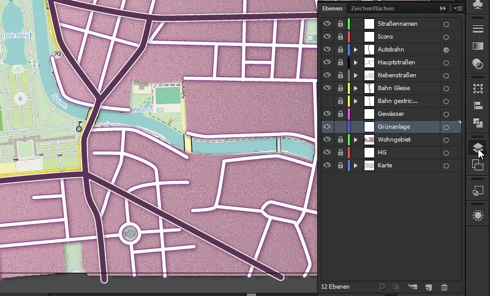The width and height of the screenshot is (490, 296).
Task: Click the target circle of Wohngebiet layer
Action: [x=446, y=140]
